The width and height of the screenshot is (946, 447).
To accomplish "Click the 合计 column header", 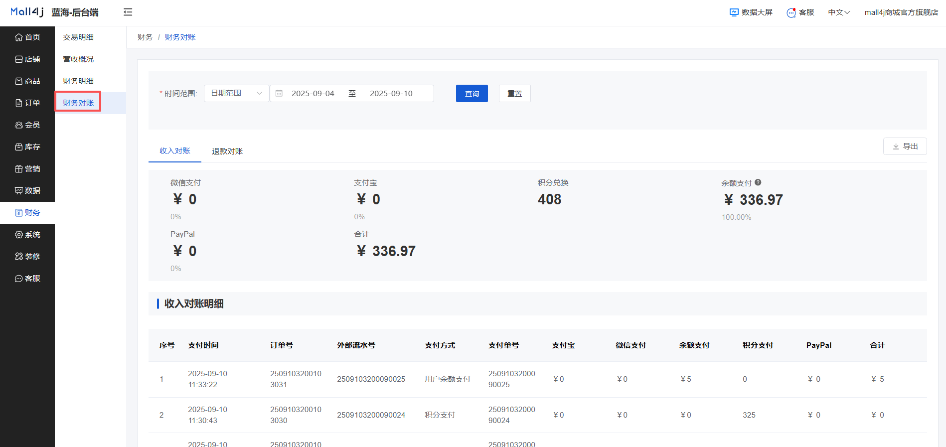I will (x=878, y=345).
